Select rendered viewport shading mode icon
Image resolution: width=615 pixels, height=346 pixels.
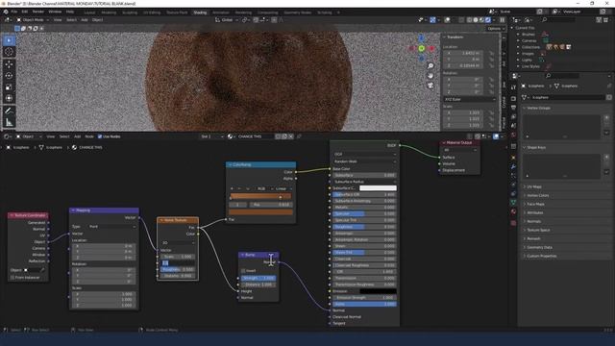(x=488, y=19)
